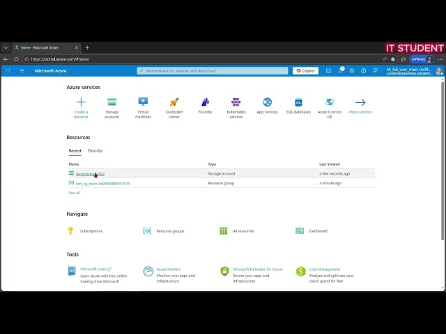Click the vertical page scrollbar

(x=443, y=161)
